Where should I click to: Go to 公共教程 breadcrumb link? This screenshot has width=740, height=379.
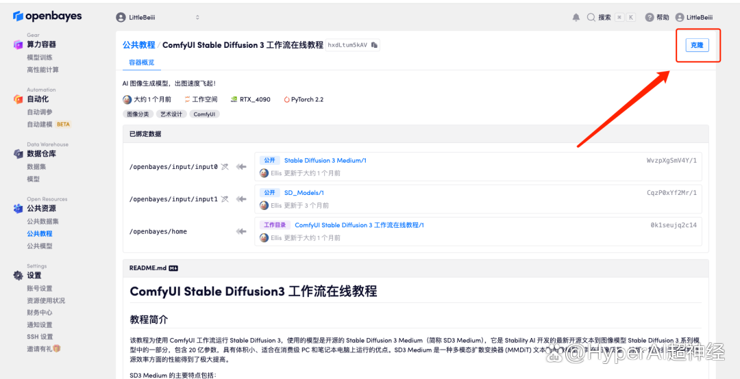tap(138, 44)
